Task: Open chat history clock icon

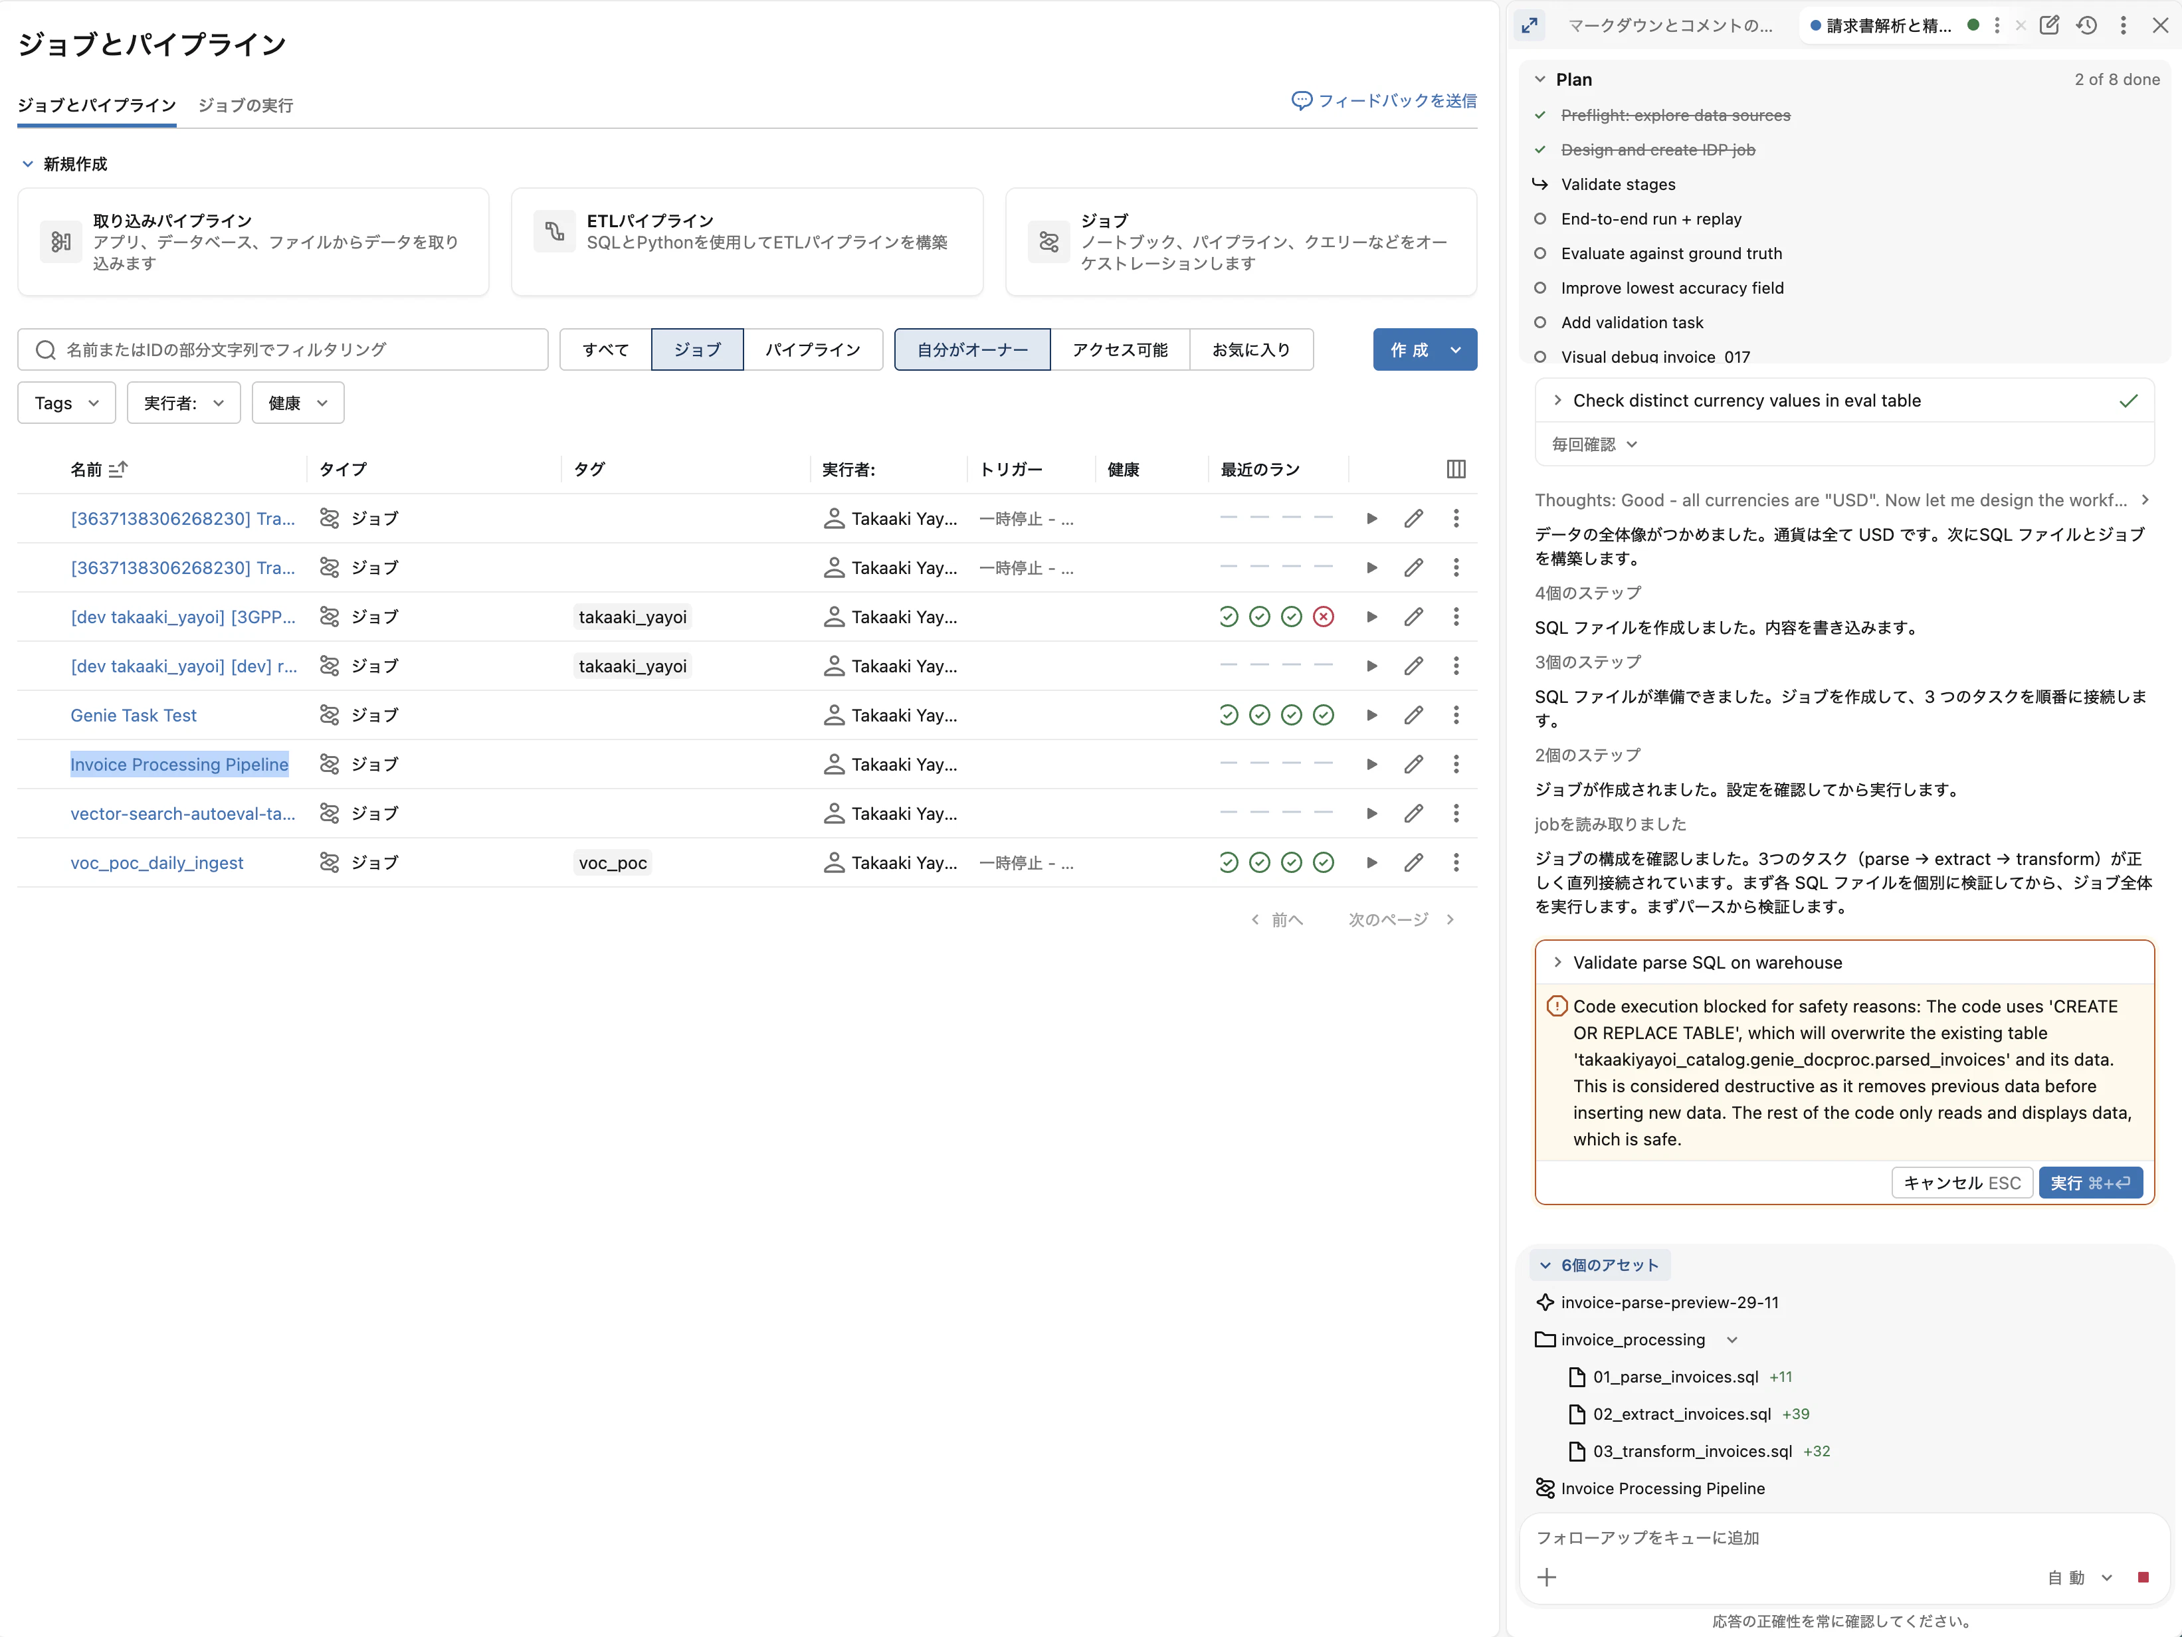Action: click(x=2086, y=26)
